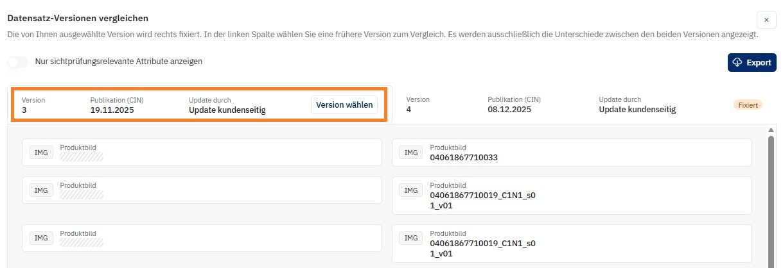Viewport: 783px width, 268px height.
Task: Close the Datensatz-Versionen vergleichen dialog
Action: (766, 20)
